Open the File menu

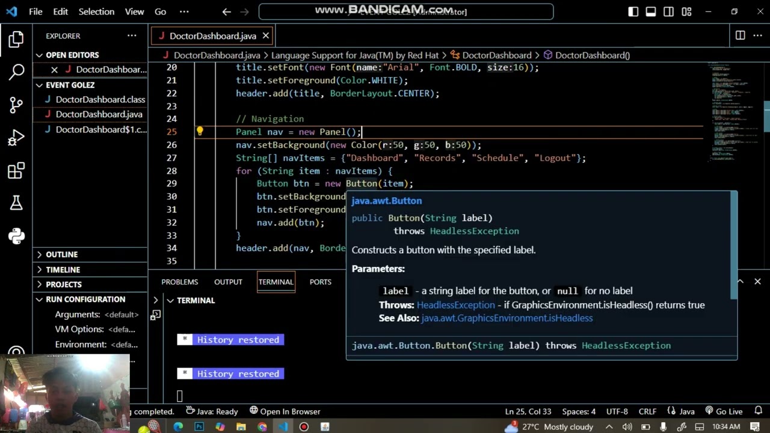point(35,11)
